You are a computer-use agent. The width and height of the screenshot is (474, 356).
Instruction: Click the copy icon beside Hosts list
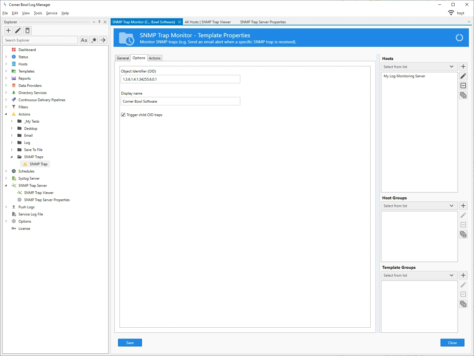click(x=463, y=95)
